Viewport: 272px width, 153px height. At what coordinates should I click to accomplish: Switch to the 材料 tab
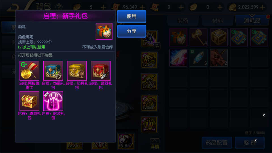pyautogui.click(x=217, y=21)
